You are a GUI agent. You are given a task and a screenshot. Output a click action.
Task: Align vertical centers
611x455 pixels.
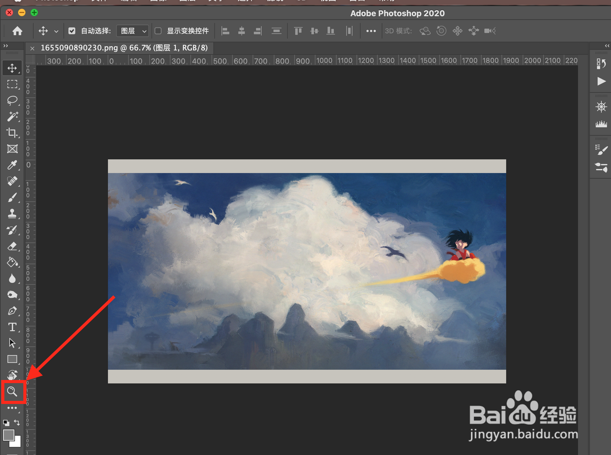(x=315, y=31)
